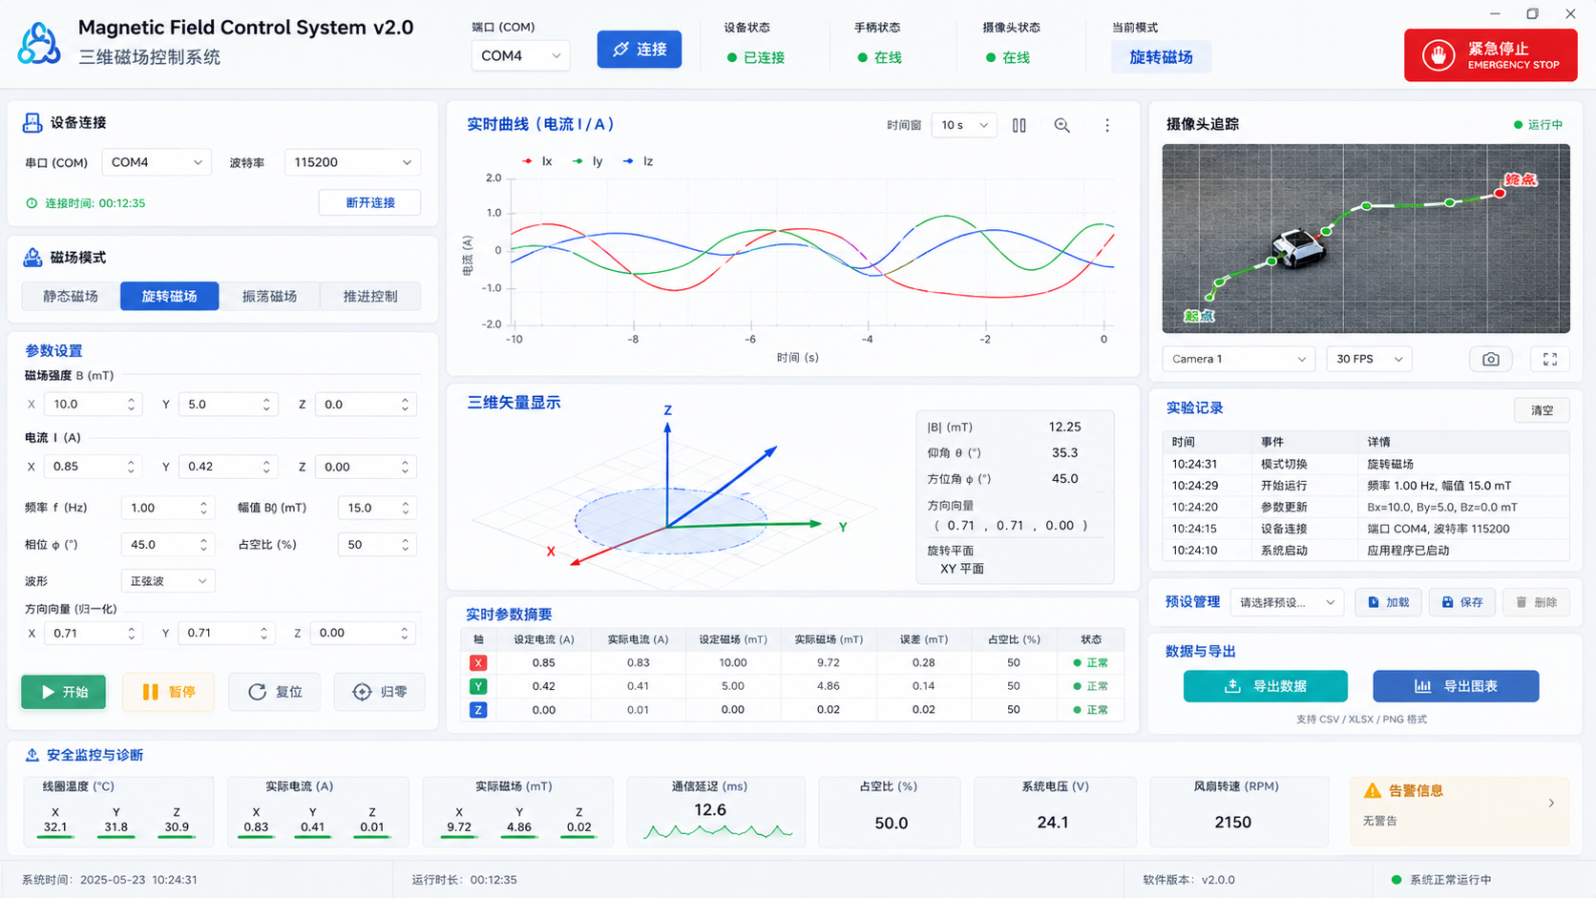
Task: Open the 波形 正弦波 waveform dropdown
Action: [x=167, y=581]
